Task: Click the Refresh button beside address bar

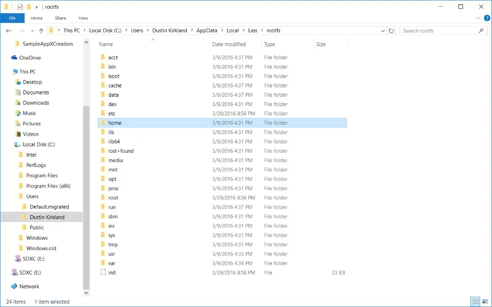Action: [x=392, y=30]
